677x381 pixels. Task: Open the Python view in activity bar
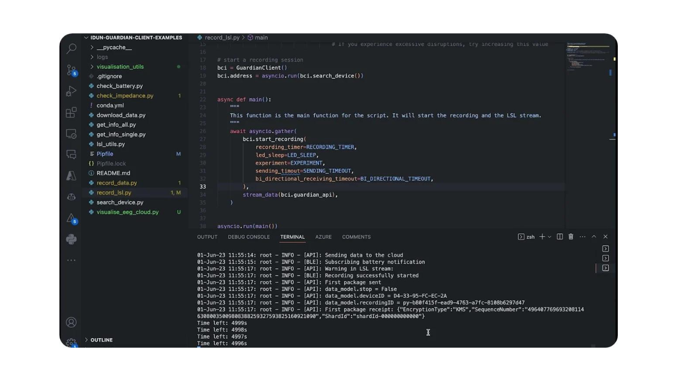[x=71, y=239]
